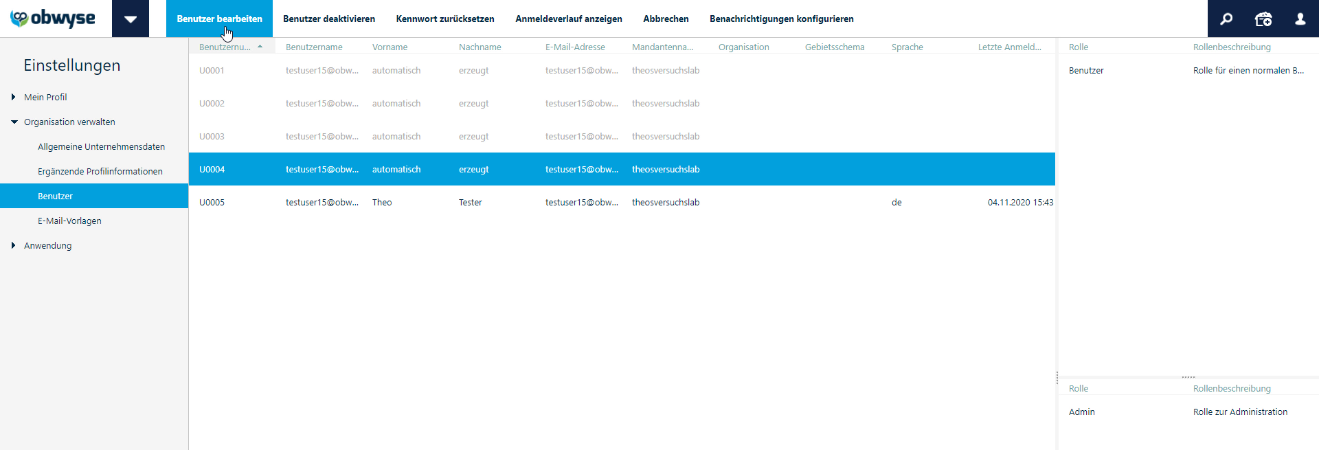Click 'Rolle zur Administration' description
This screenshot has width=1319, height=450.
[1240, 412]
